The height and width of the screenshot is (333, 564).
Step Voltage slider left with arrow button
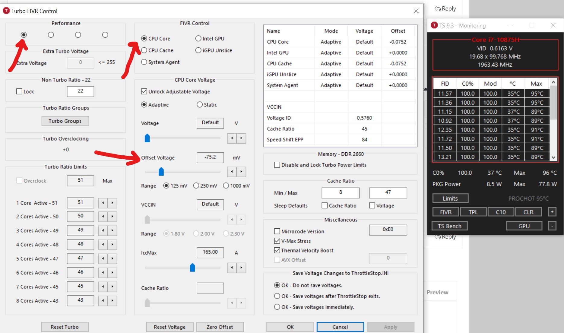[x=232, y=138]
